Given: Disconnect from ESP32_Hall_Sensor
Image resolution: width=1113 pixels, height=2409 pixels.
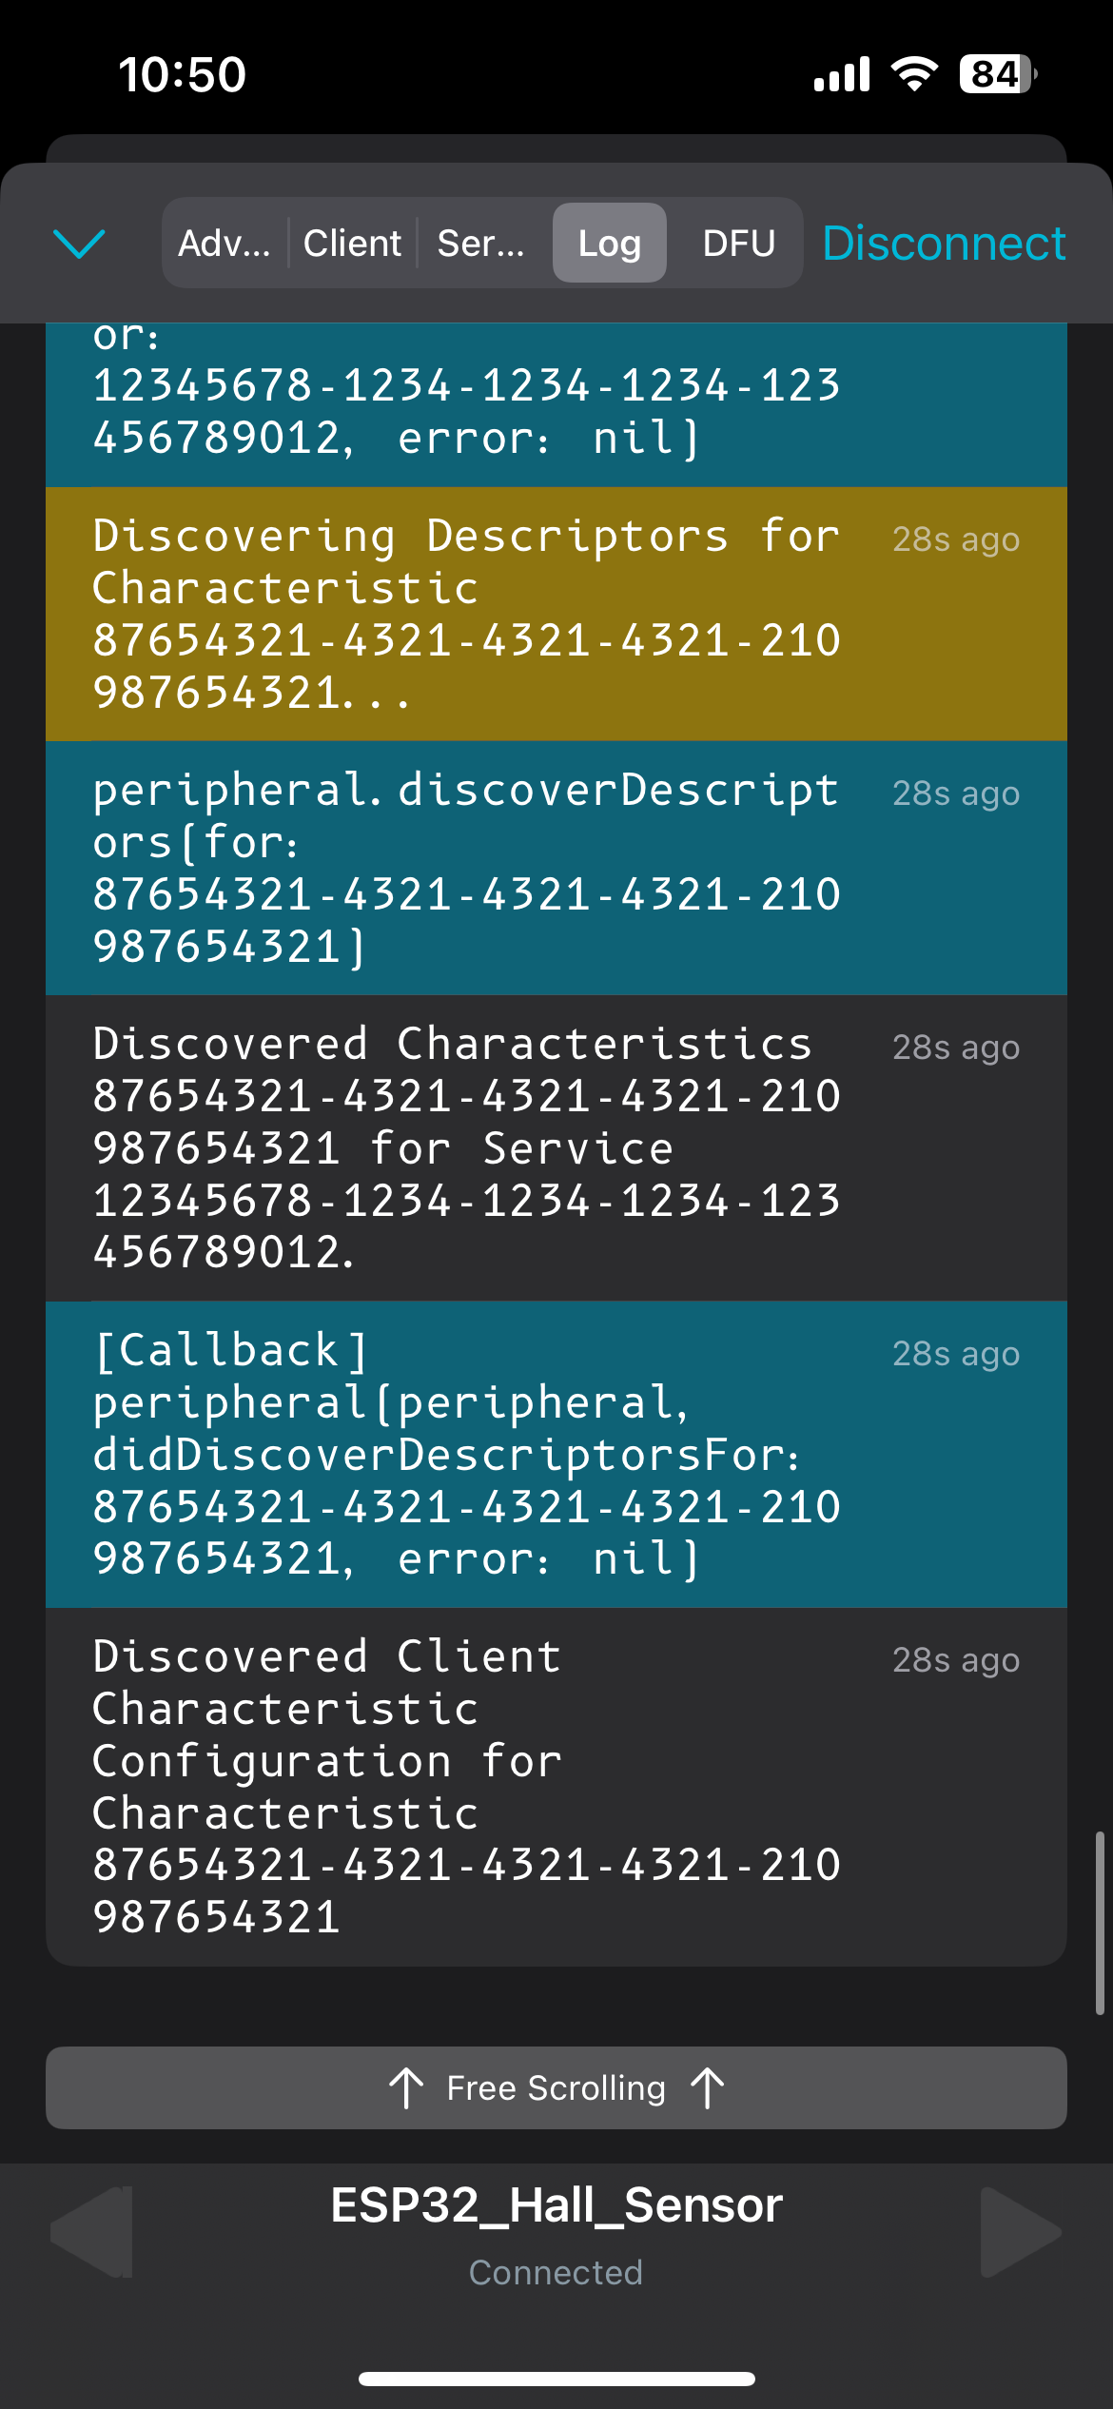Looking at the screenshot, I should click(944, 244).
